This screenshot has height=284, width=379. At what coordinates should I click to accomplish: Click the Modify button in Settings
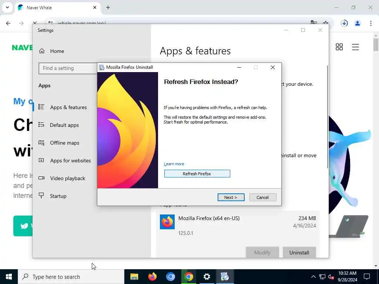pyautogui.click(x=262, y=252)
